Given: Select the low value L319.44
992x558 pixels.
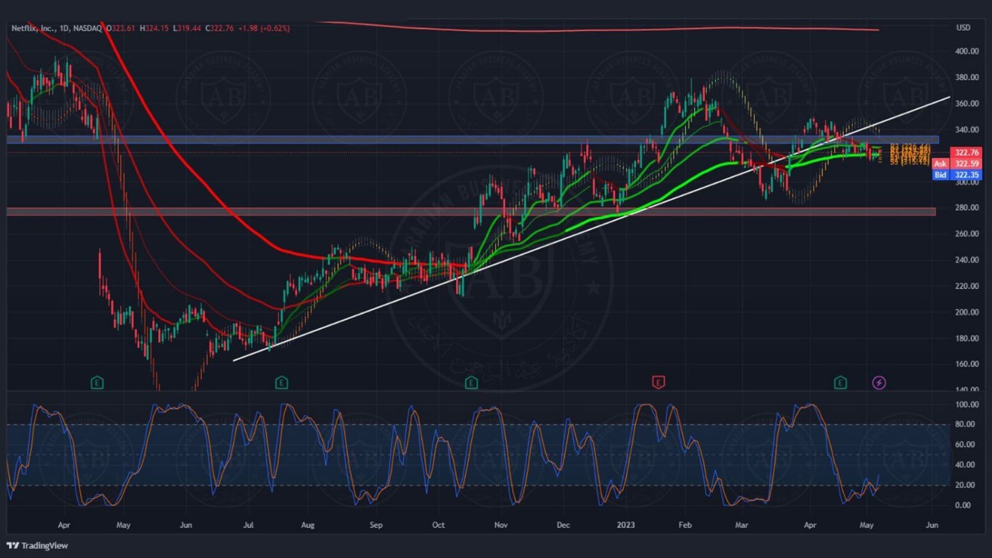Looking at the screenshot, I should click(186, 28).
